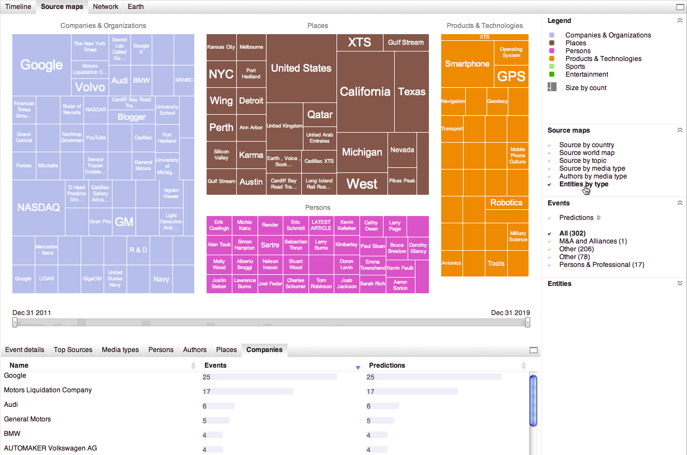Click the NASDAQ treemap cell
This screenshot has height=455, width=687.
pyautogui.click(x=39, y=208)
